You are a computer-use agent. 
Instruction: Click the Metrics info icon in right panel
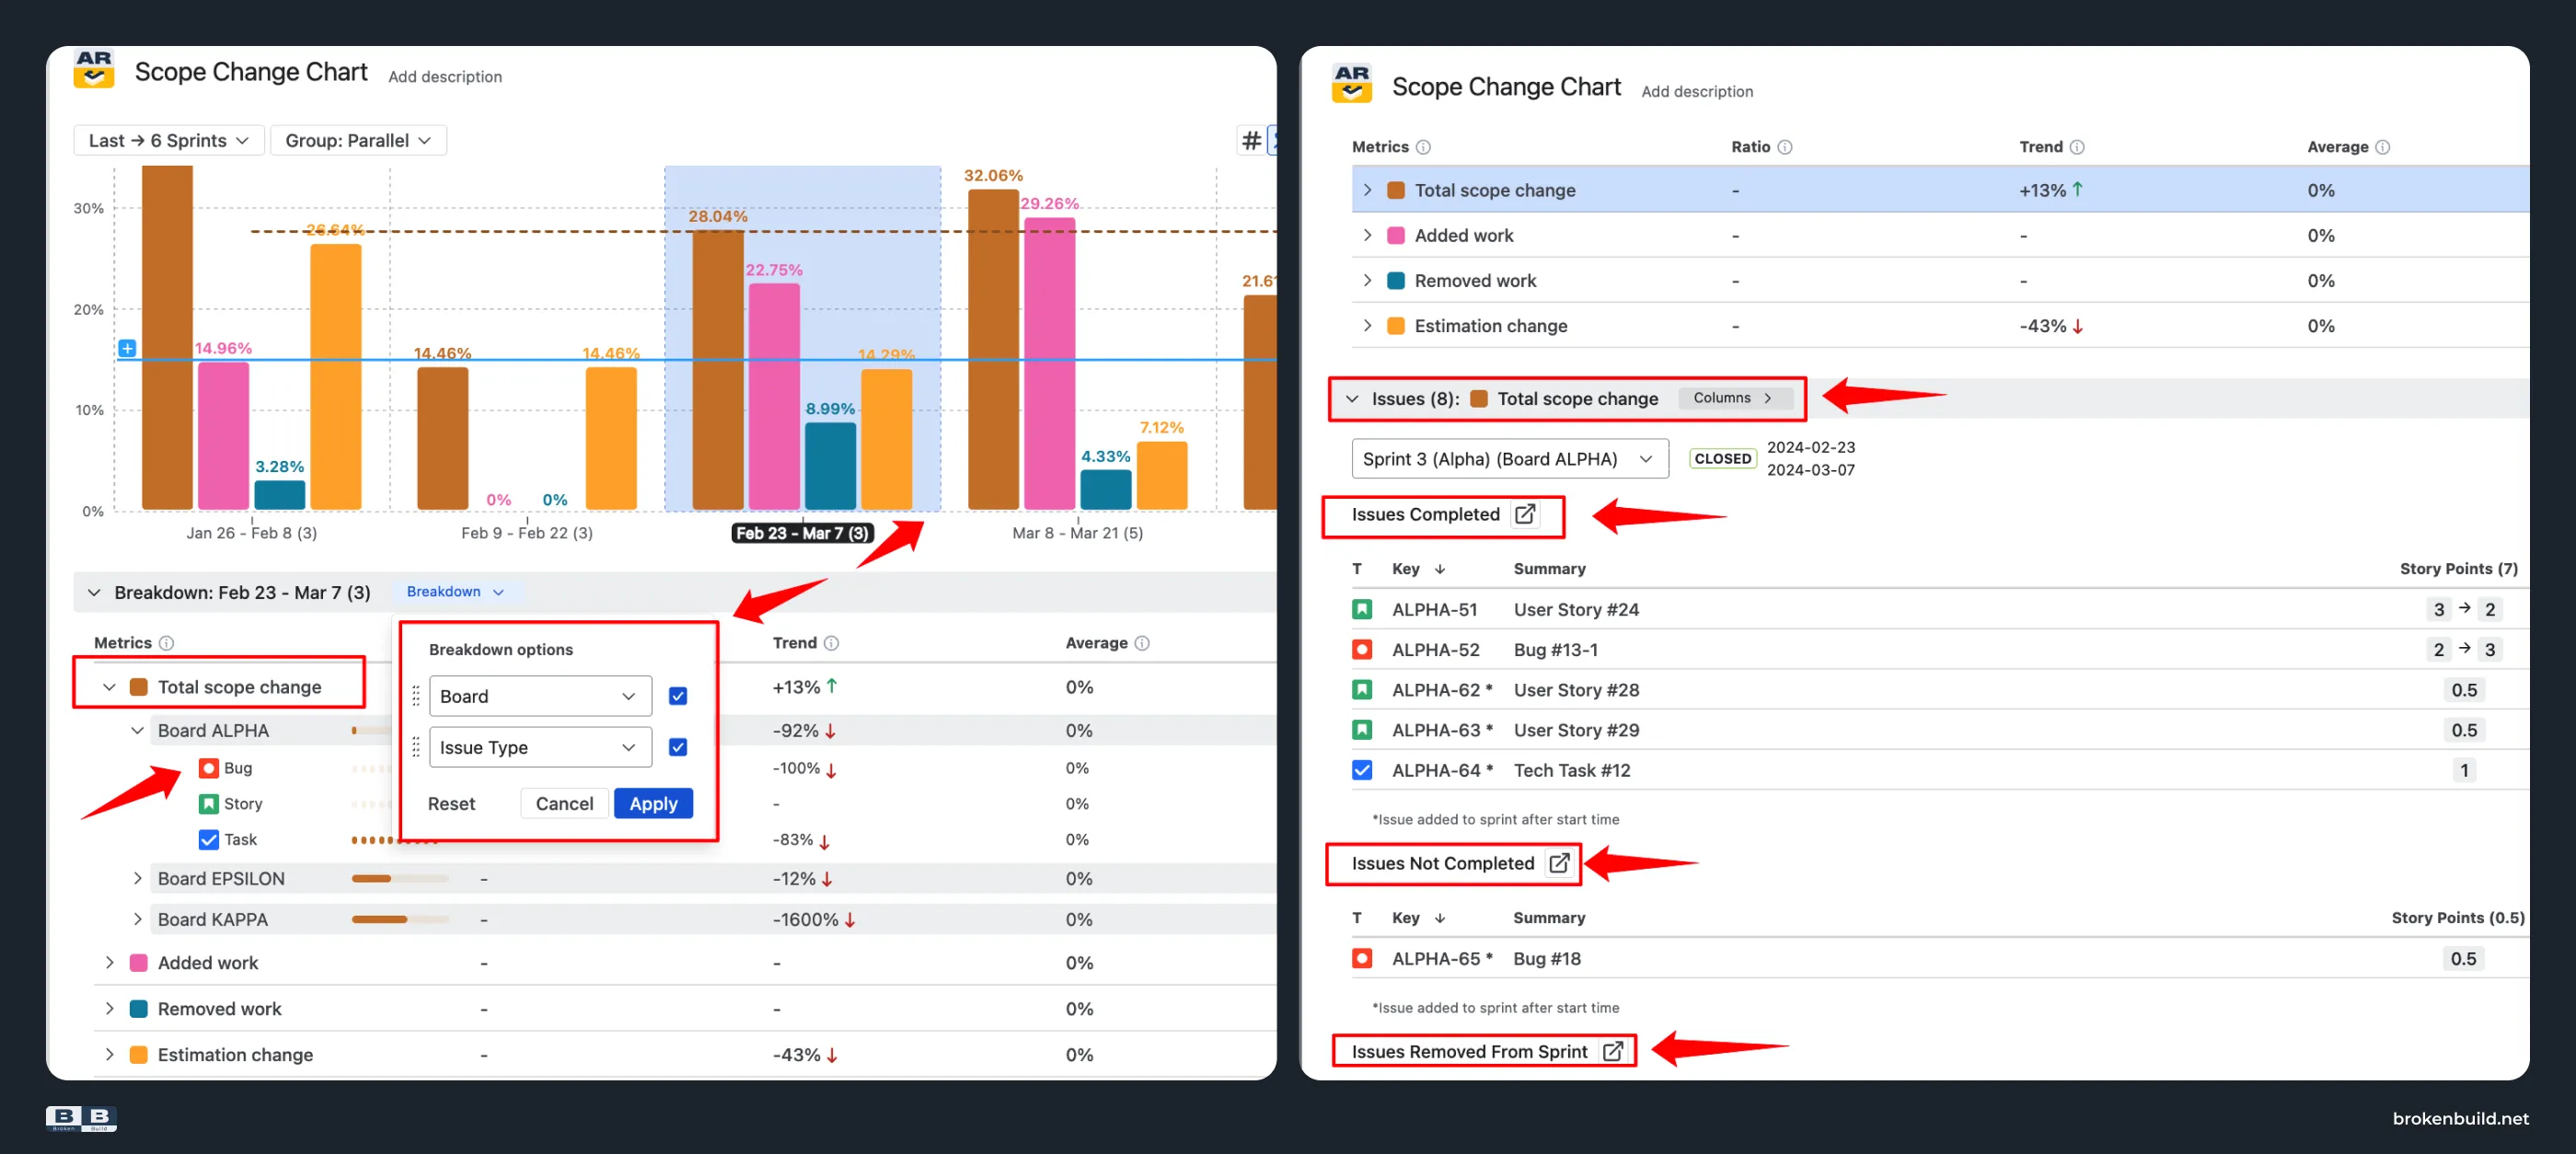point(1423,147)
